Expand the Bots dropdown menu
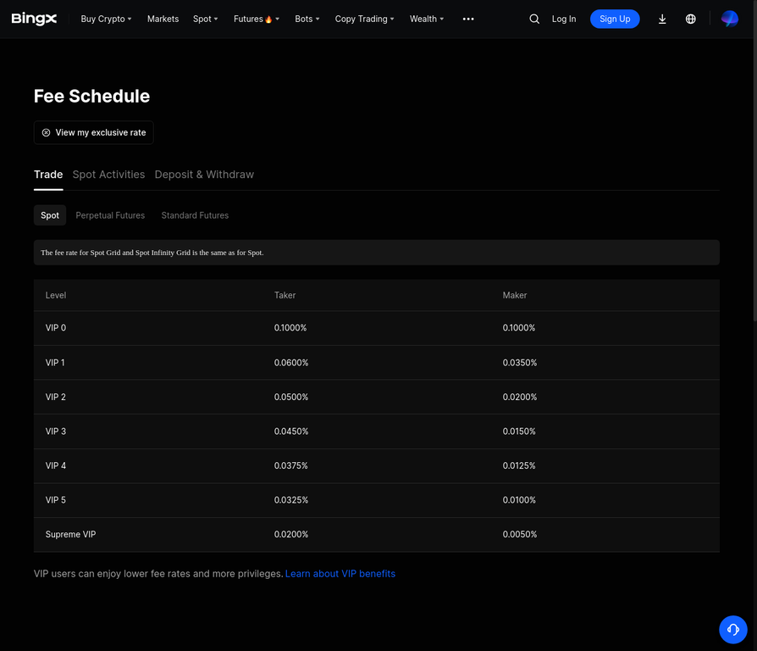 (307, 19)
